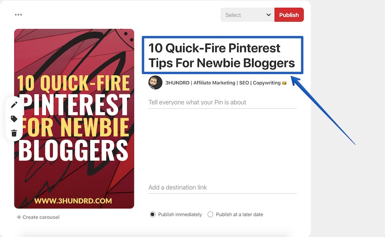Open the Select board dropdown
Image resolution: width=385 pixels, height=237 pixels.
point(247,15)
